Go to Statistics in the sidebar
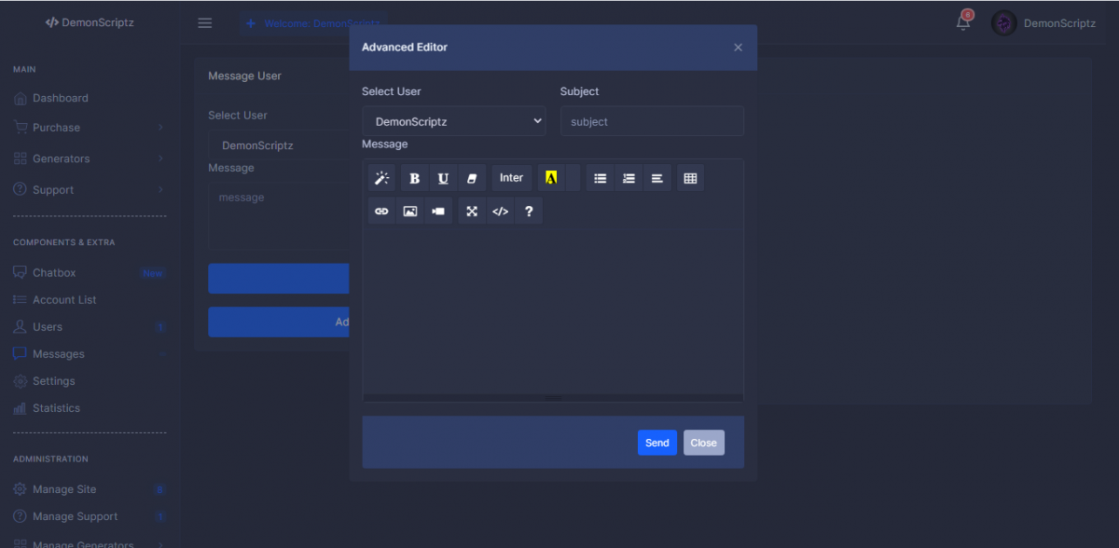 (56, 408)
